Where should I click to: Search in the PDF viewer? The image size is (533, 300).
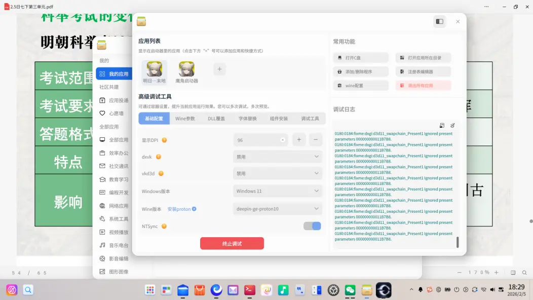pyautogui.click(x=524, y=273)
